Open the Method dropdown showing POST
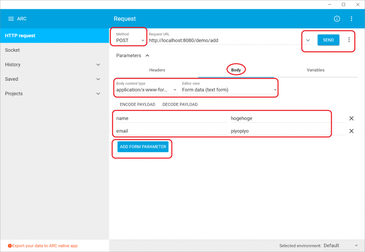The image size is (365, 252). coord(130,41)
